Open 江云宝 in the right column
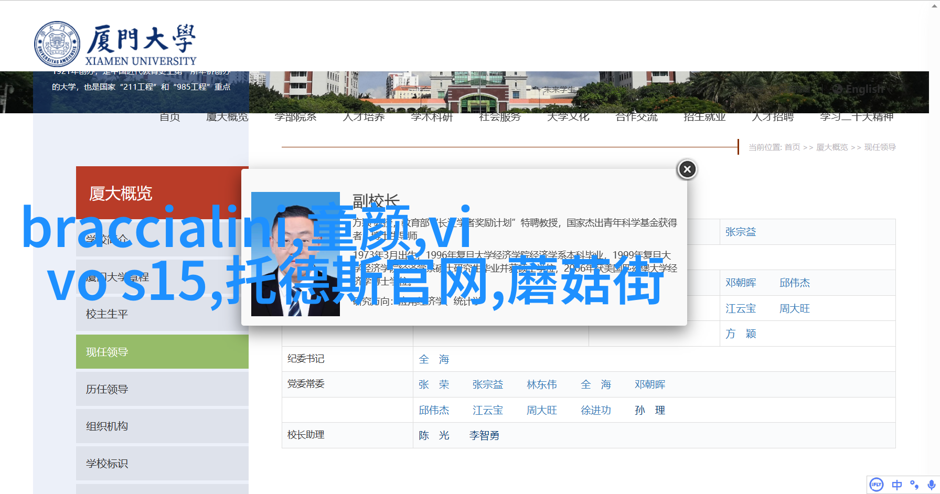The image size is (940, 494). pyautogui.click(x=741, y=308)
